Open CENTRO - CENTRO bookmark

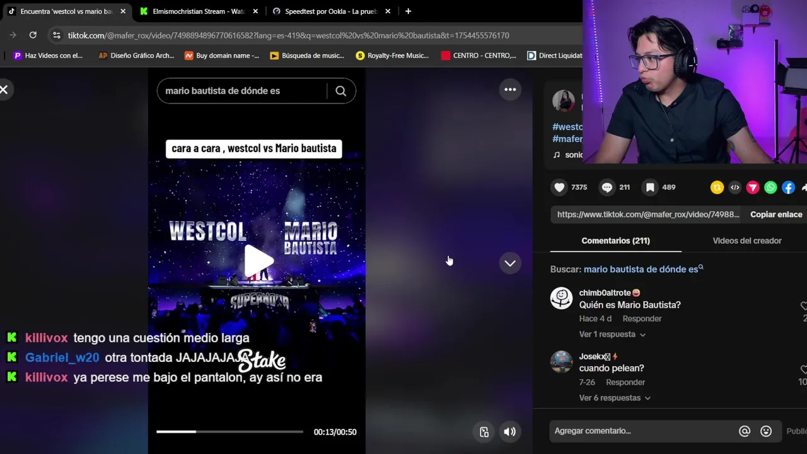tap(479, 55)
